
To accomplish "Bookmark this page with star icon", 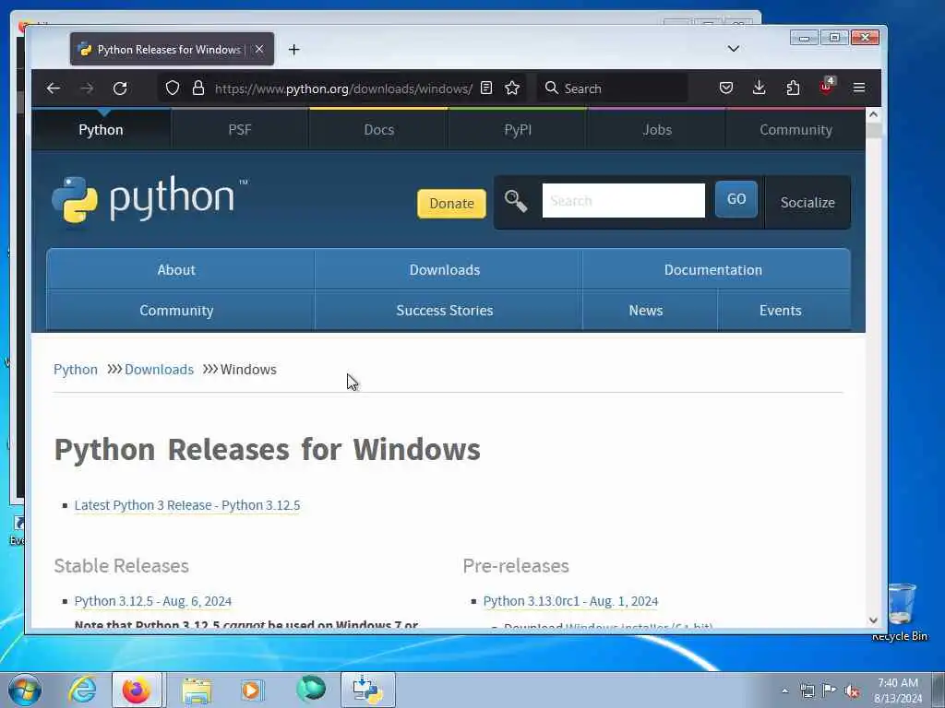I will pos(512,88).
